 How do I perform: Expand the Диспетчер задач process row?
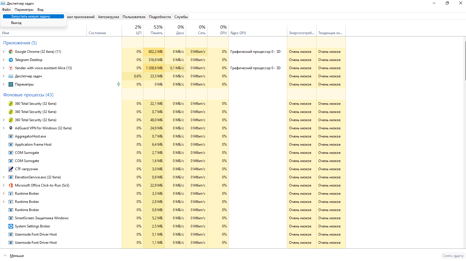pyautogui.click(x=4, y=76)
